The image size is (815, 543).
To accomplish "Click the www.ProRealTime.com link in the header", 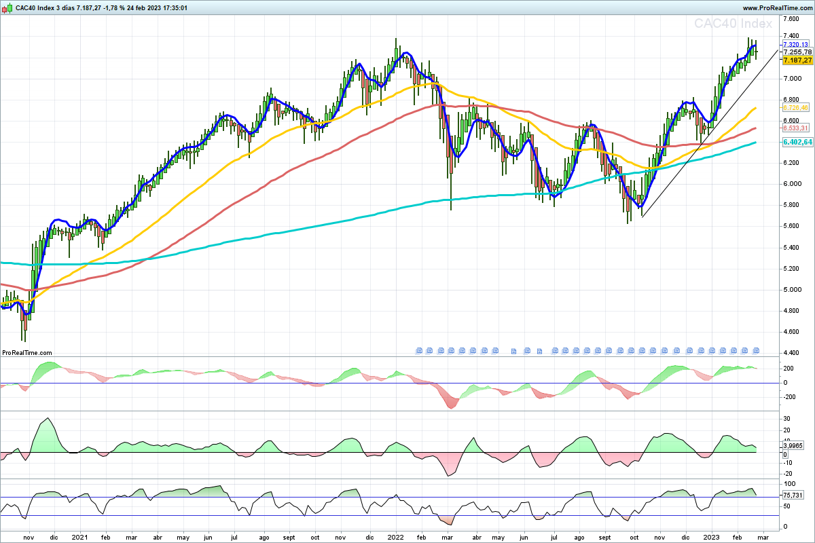I will (777, 8).
